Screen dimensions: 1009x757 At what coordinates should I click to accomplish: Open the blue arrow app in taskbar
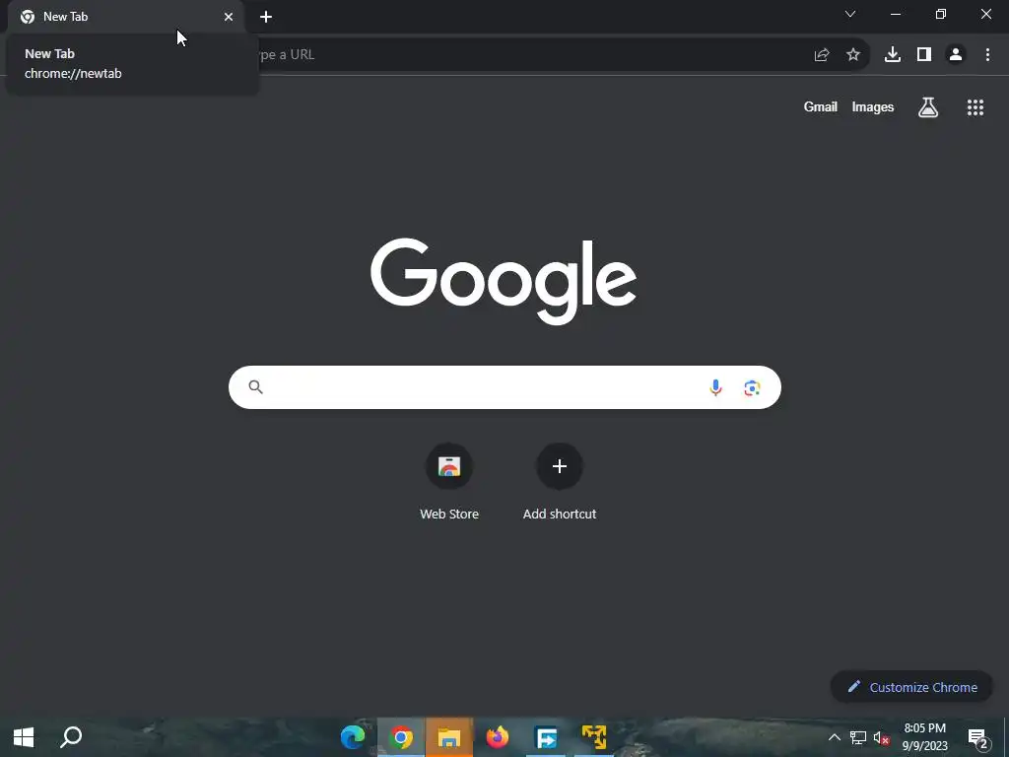point(546,737)
